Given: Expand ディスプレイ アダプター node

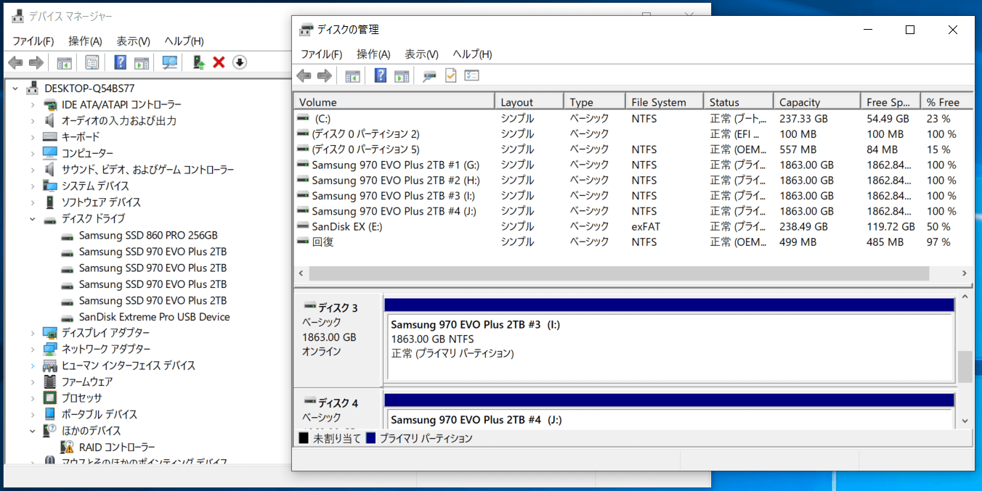Looking at the screenshot, I should pyautogui.click(x=32, y=333).
